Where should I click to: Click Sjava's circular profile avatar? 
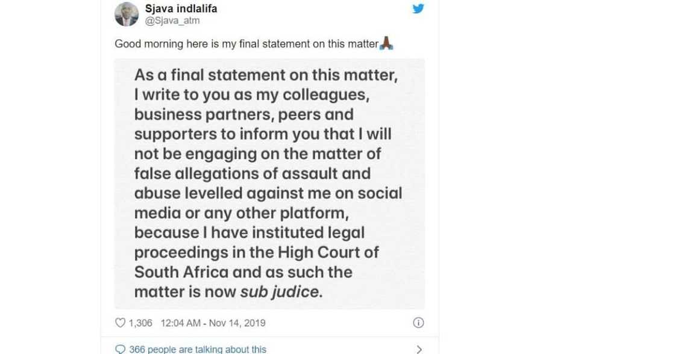pyautogui.click(x=126, y=13)
